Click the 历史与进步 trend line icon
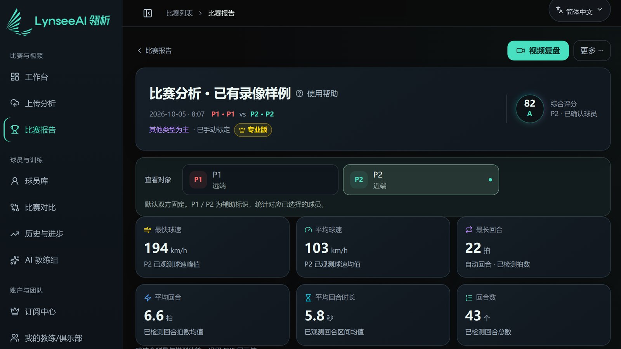This screenshot has width=621, height=349. click(15, 234)
